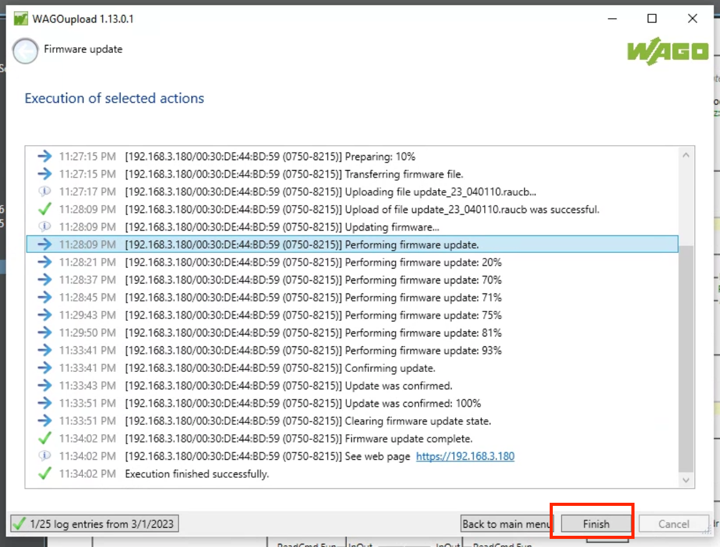The height and width of the screenshot is (547, 720).
Task: Click the green checkmark next to Execution finished successfully
Action: [x=44, y=473]
